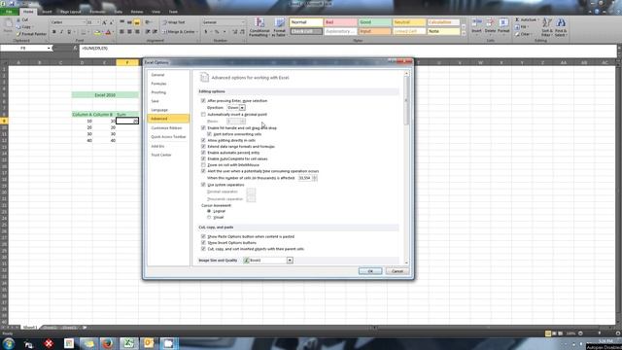Select Customize Ribbon in Excel Options sidebar
This screenshot has height=350, width=622.
(166, 128)
